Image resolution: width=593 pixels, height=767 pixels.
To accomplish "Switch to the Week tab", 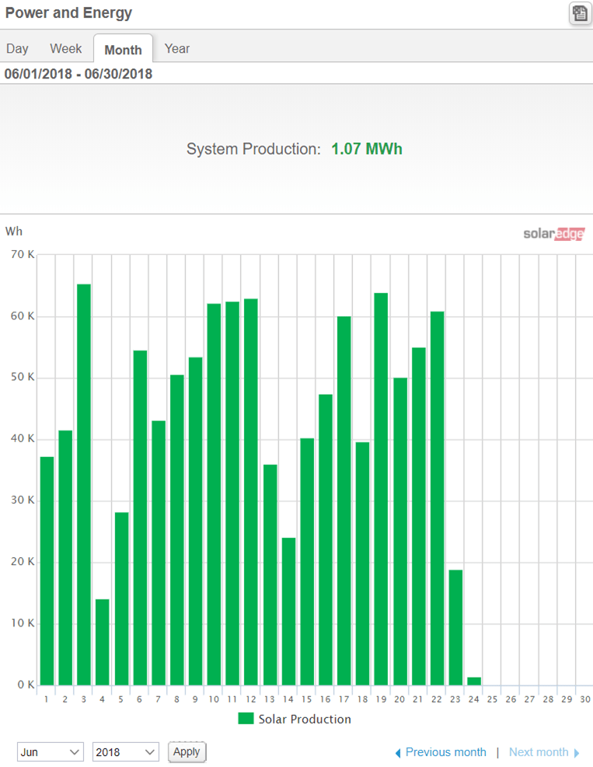I will click(x=66, y=48).
